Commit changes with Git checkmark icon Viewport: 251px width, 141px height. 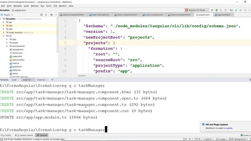240,10
